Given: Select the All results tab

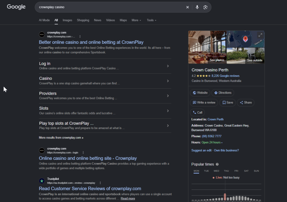Looking at the screenshot, I should coord(56,20).
